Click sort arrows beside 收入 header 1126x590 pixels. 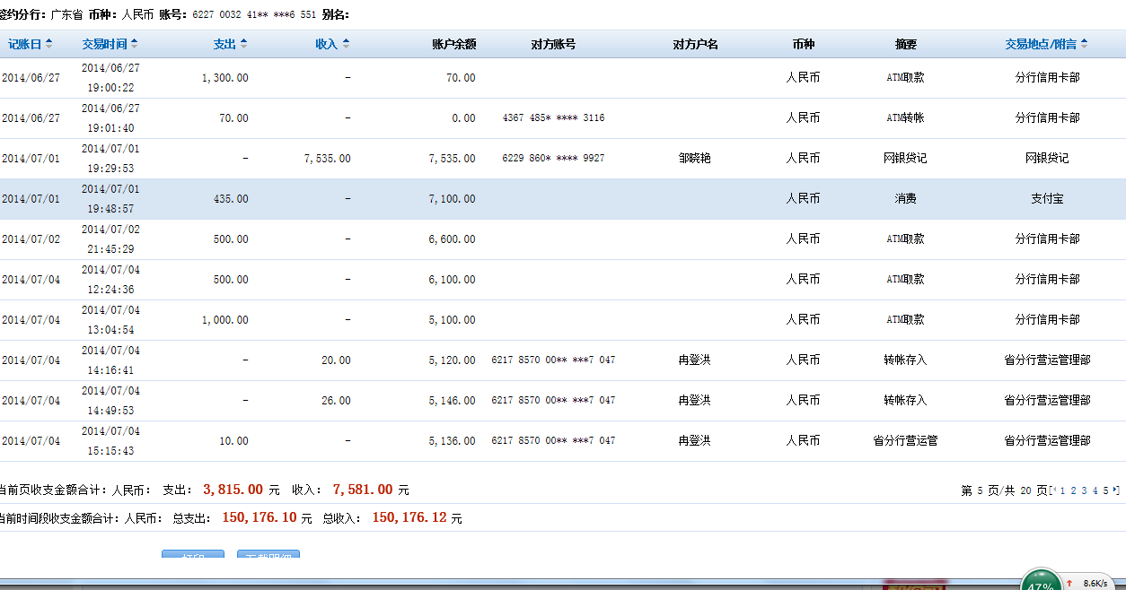(346, 44)
